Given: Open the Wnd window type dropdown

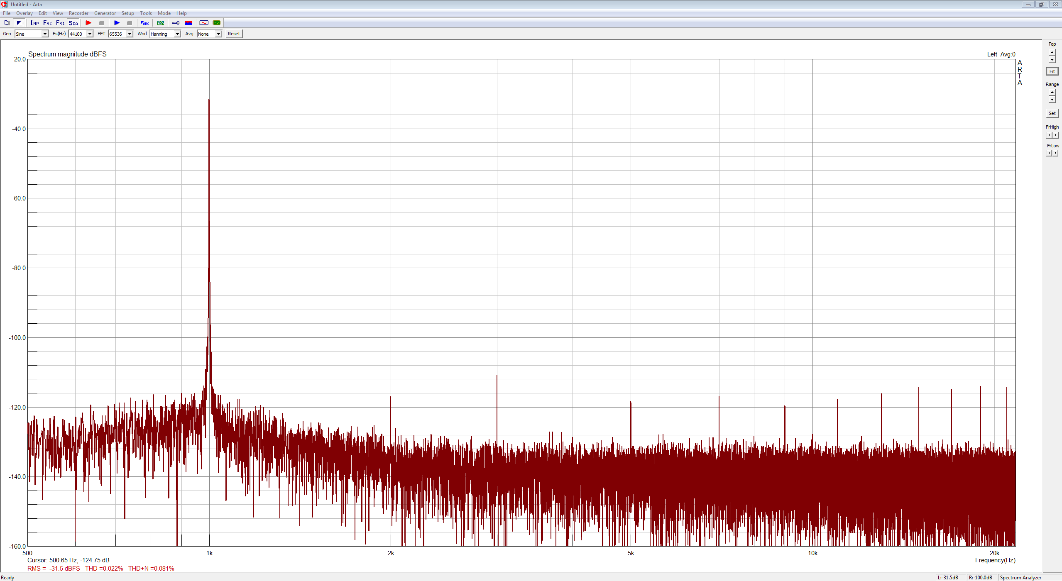Looking at the screenshot, I should coord(165,34).
